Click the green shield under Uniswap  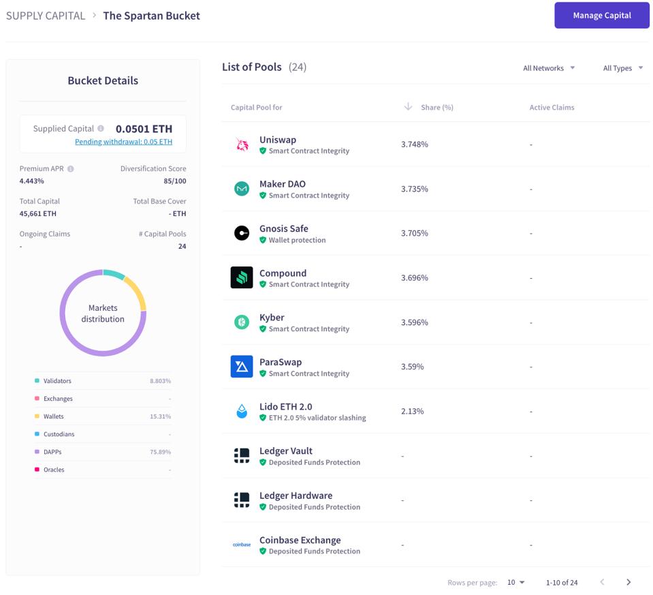(x=263, y=151)
